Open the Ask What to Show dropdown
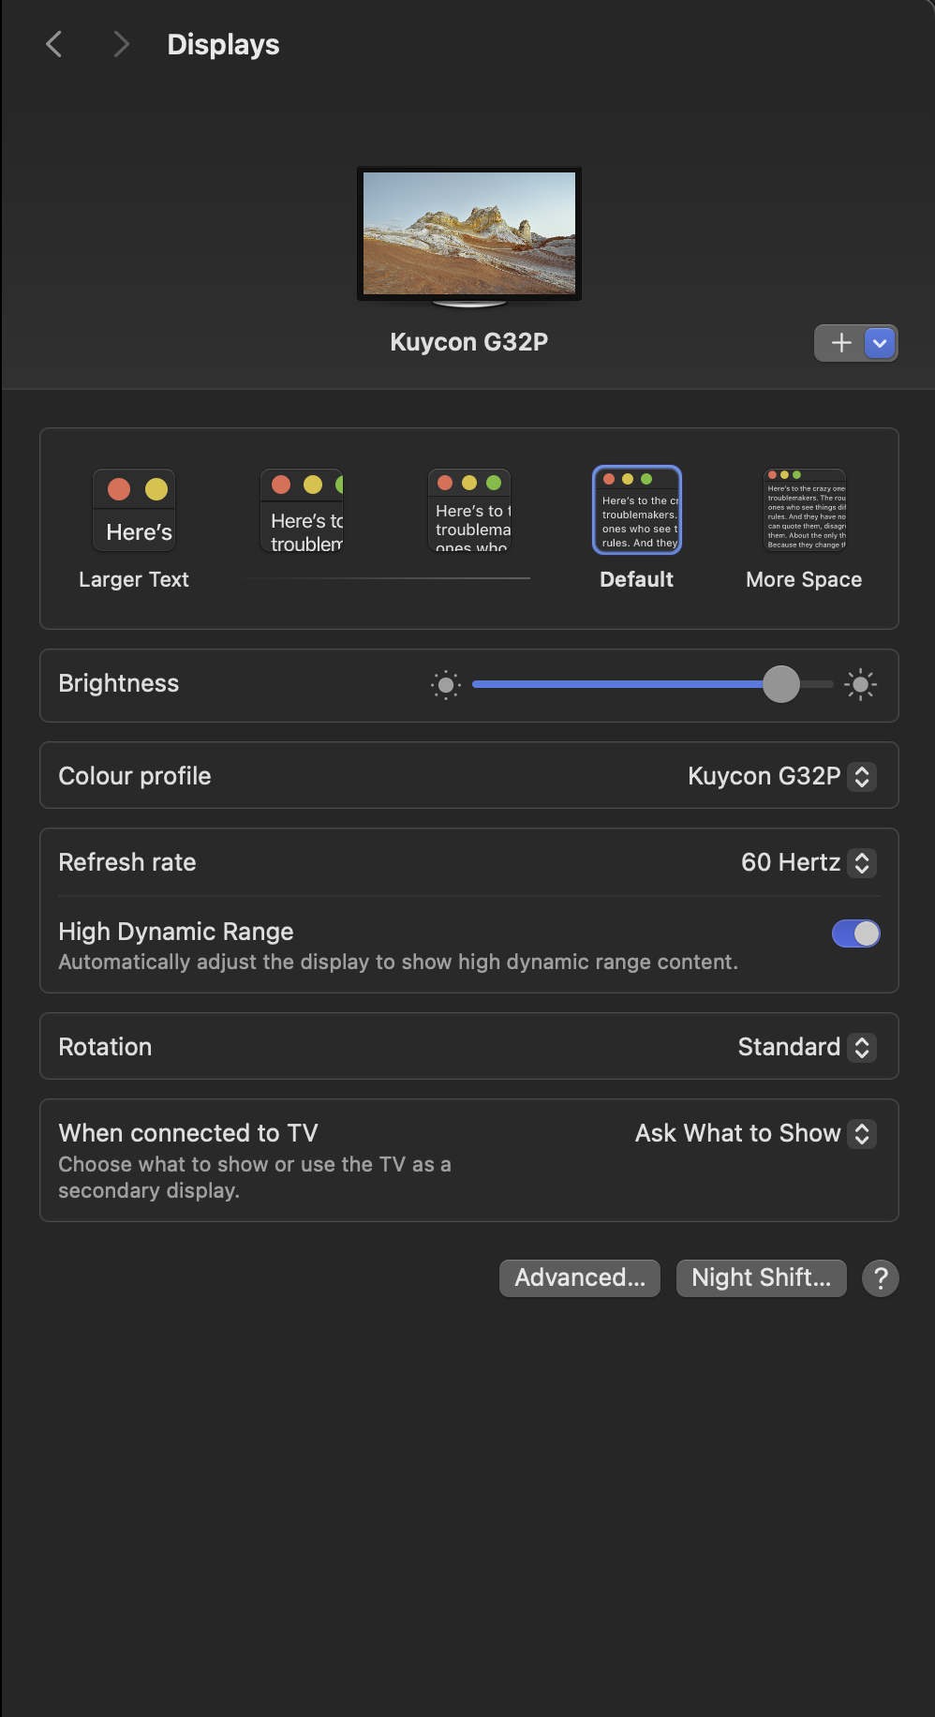 tap(861, 1134)
